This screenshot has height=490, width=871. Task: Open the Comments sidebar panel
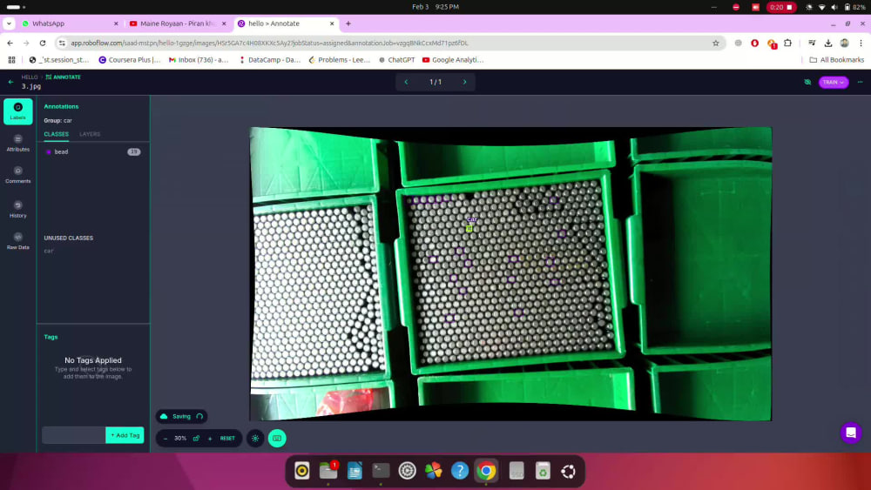(17, 175)
